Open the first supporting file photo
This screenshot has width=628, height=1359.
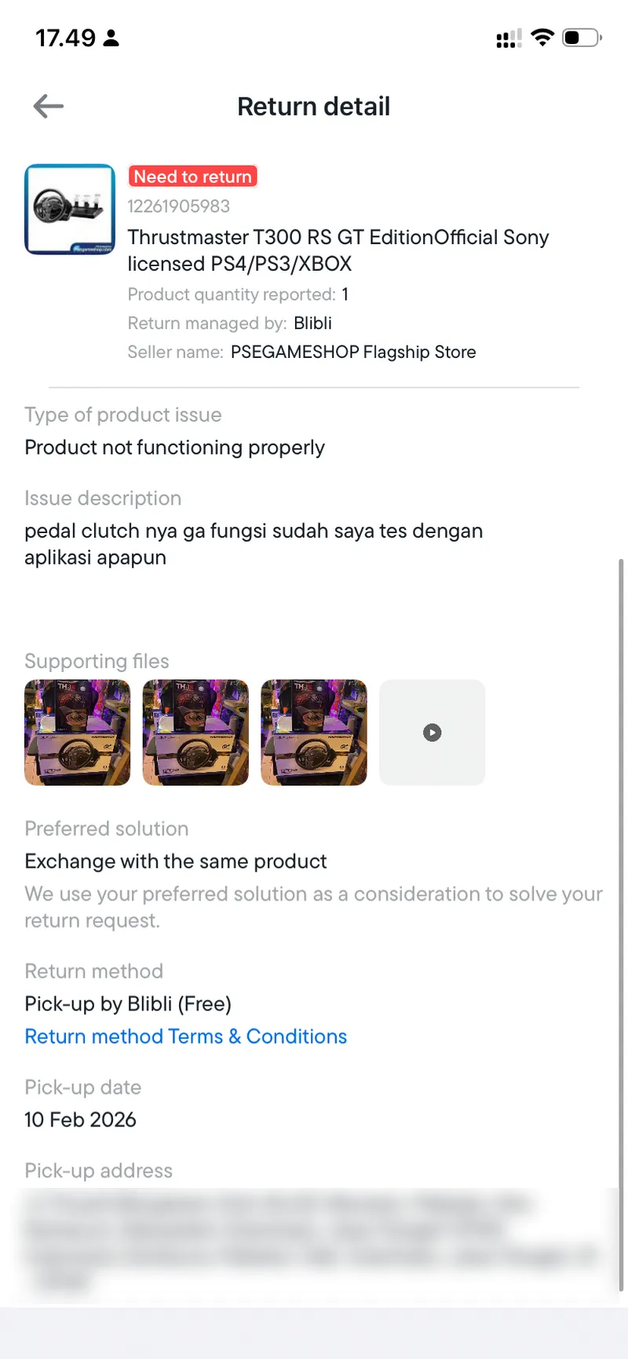click(78, 732)
